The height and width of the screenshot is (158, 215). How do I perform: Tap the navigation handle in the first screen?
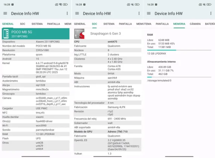(x=36, y=156)
